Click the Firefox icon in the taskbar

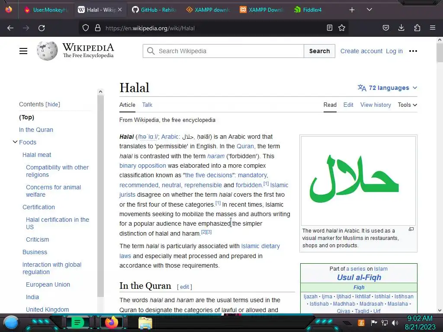coord(111,322)
